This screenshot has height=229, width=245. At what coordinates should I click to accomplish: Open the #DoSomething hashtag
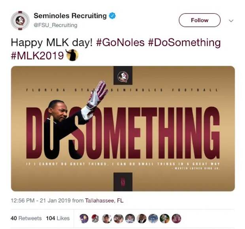pos(184,43)
